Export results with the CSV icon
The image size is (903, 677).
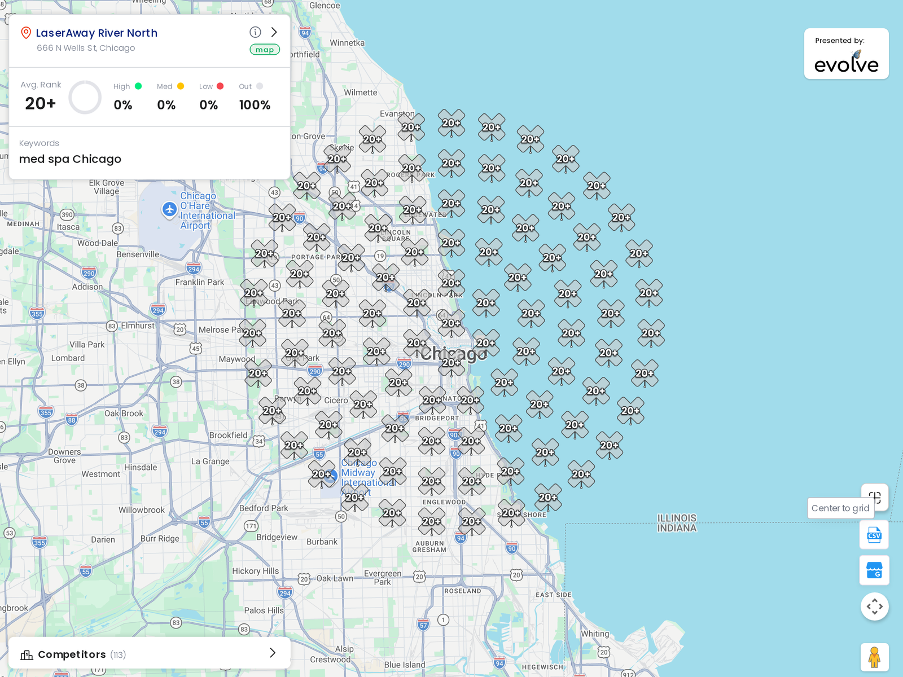[x=874, y=534]
